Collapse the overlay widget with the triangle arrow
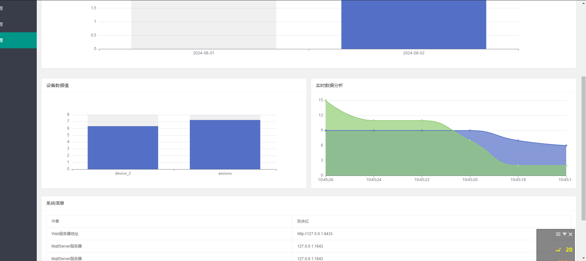This screenshot has height=261, width=586. click(x=565, y=234)
